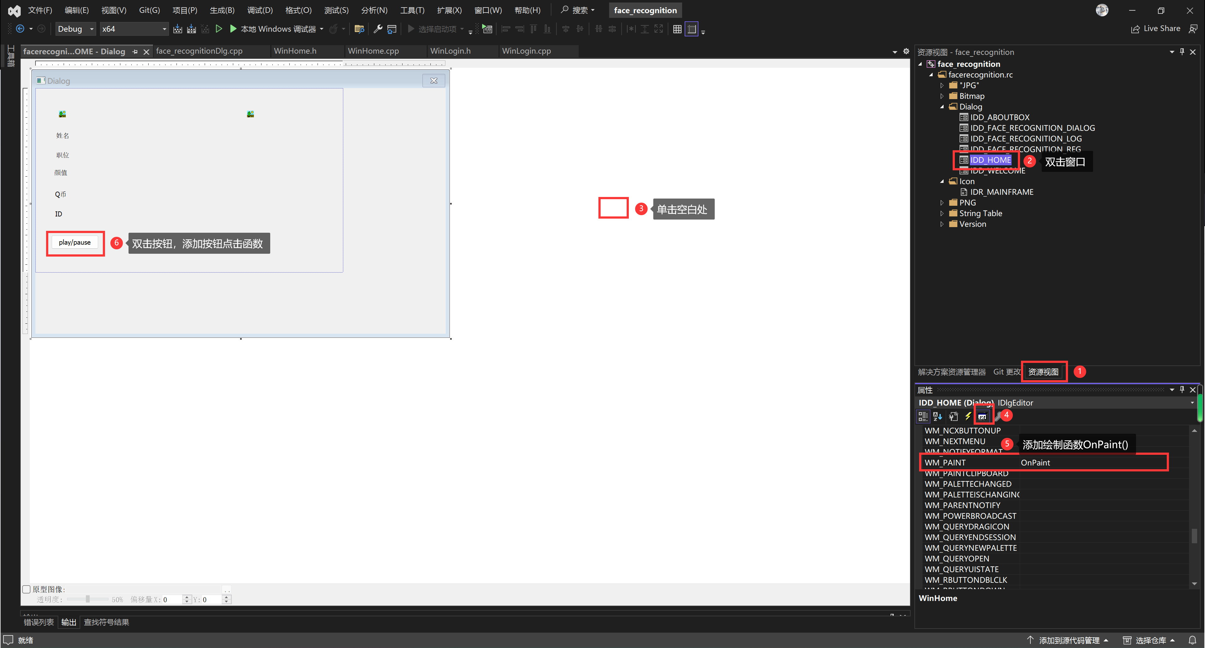The width and height of the screenshot is (1205, 648).
Task: Click Start Without Debugging outline play icon
Action: tap(218, 29)
